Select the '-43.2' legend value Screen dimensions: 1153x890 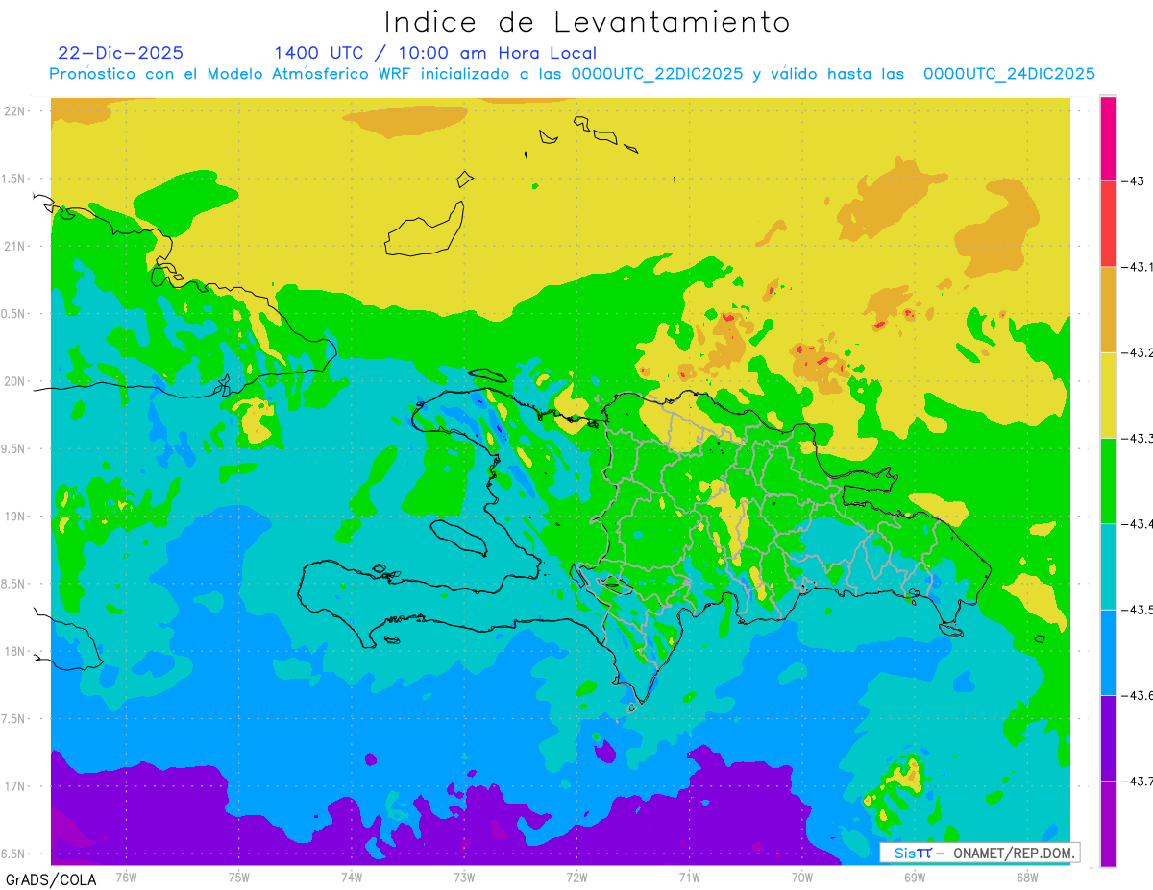[x=1137, y=352]
